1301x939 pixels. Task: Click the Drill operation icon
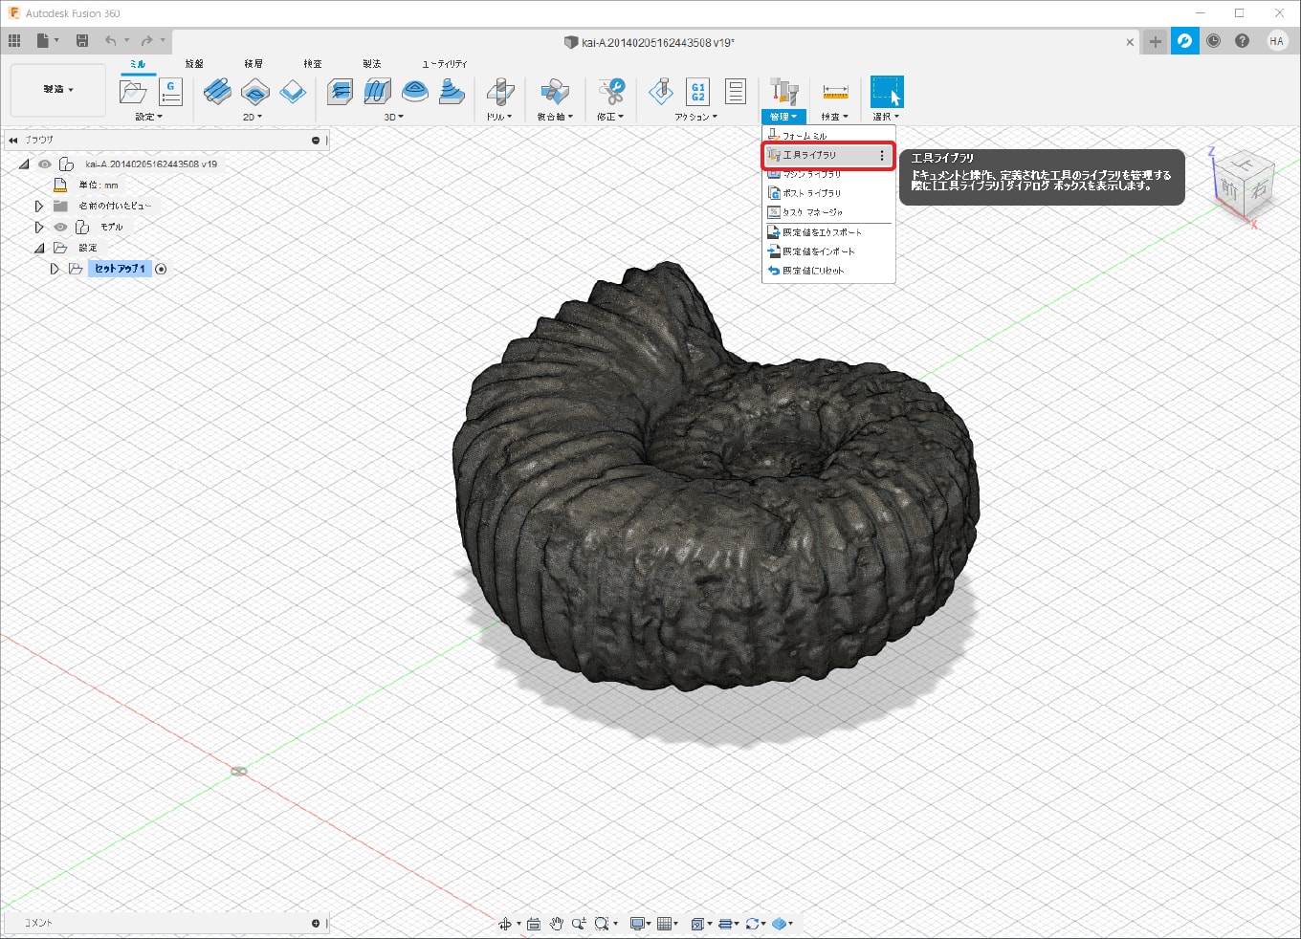(x=499, y=92)
